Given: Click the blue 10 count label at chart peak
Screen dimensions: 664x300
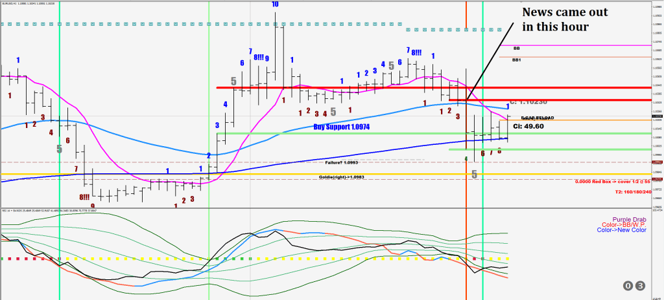Looking at the screenshot, I should coord(276,5).
